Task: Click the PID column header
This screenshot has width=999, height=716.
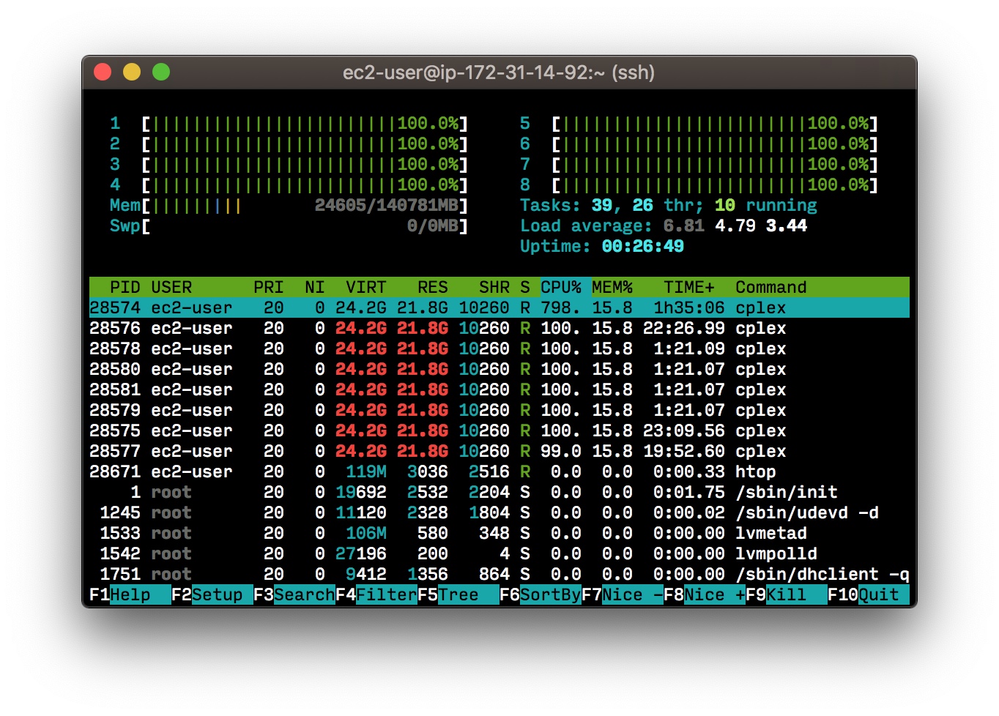Action: click(125, 287)
